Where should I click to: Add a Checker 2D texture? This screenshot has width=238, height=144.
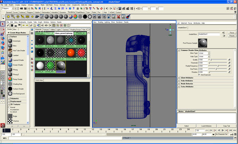pos(10,121)
